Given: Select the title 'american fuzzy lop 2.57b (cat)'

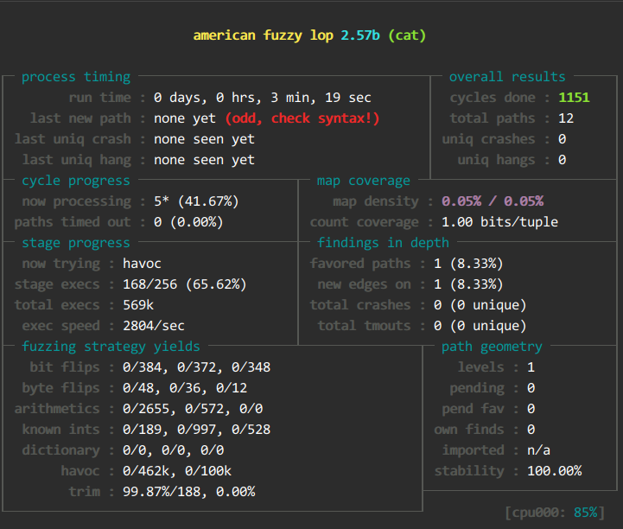Looking at the screenshot, I should (309, 35).
